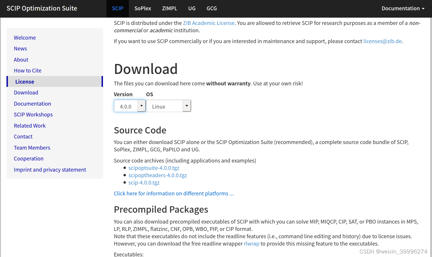432x257 pixels.
Task: Email licenses@zib.de link
Action: click(x=382, y=41)
